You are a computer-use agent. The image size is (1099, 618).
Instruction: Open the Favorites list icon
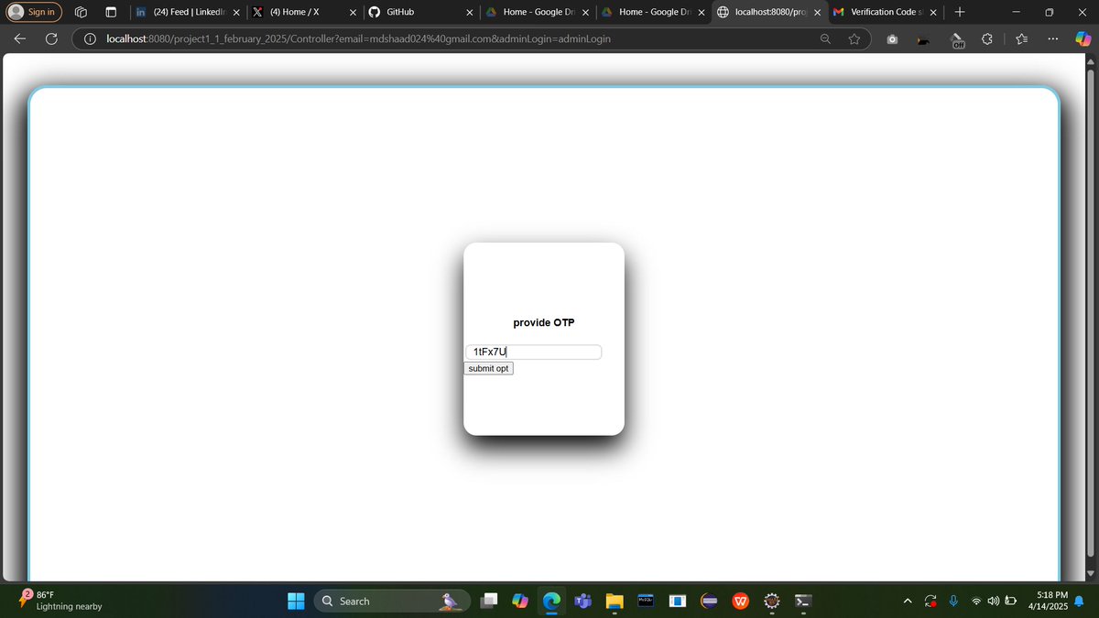1022,39
